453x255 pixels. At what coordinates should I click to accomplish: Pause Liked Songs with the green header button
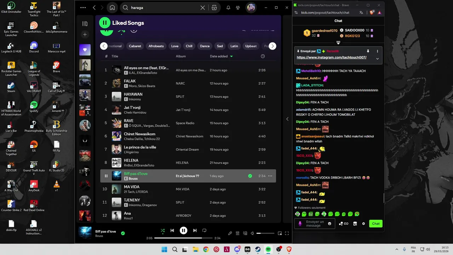(105, 23)
